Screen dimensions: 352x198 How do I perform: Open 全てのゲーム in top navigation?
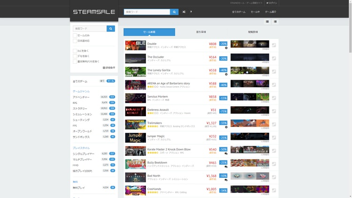pos(238,12)
